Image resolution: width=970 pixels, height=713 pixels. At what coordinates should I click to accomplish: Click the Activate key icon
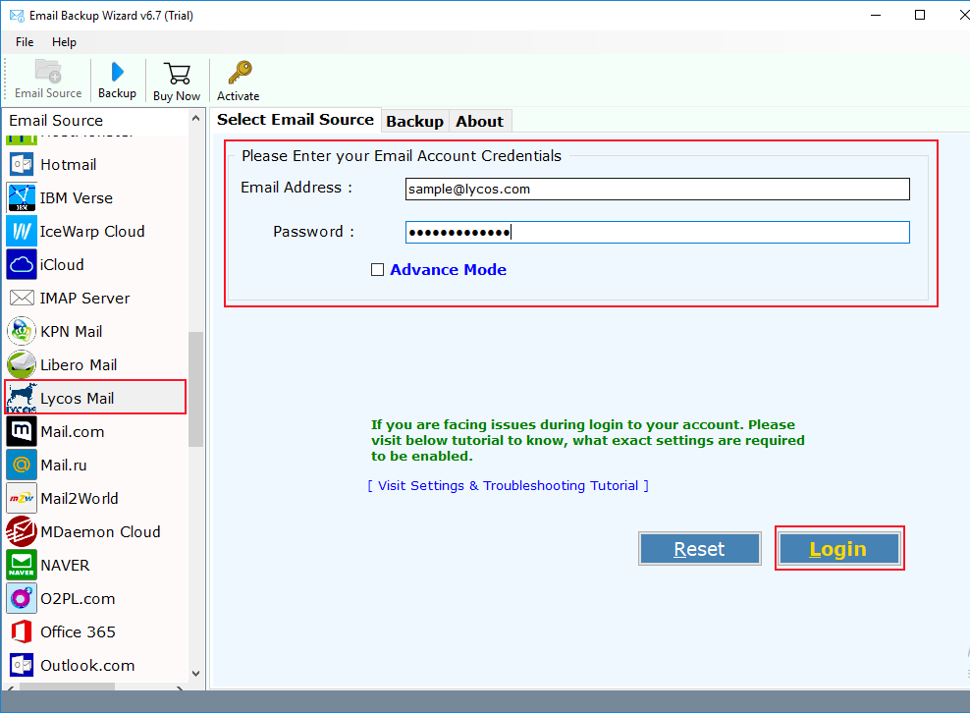pos(240,73)
